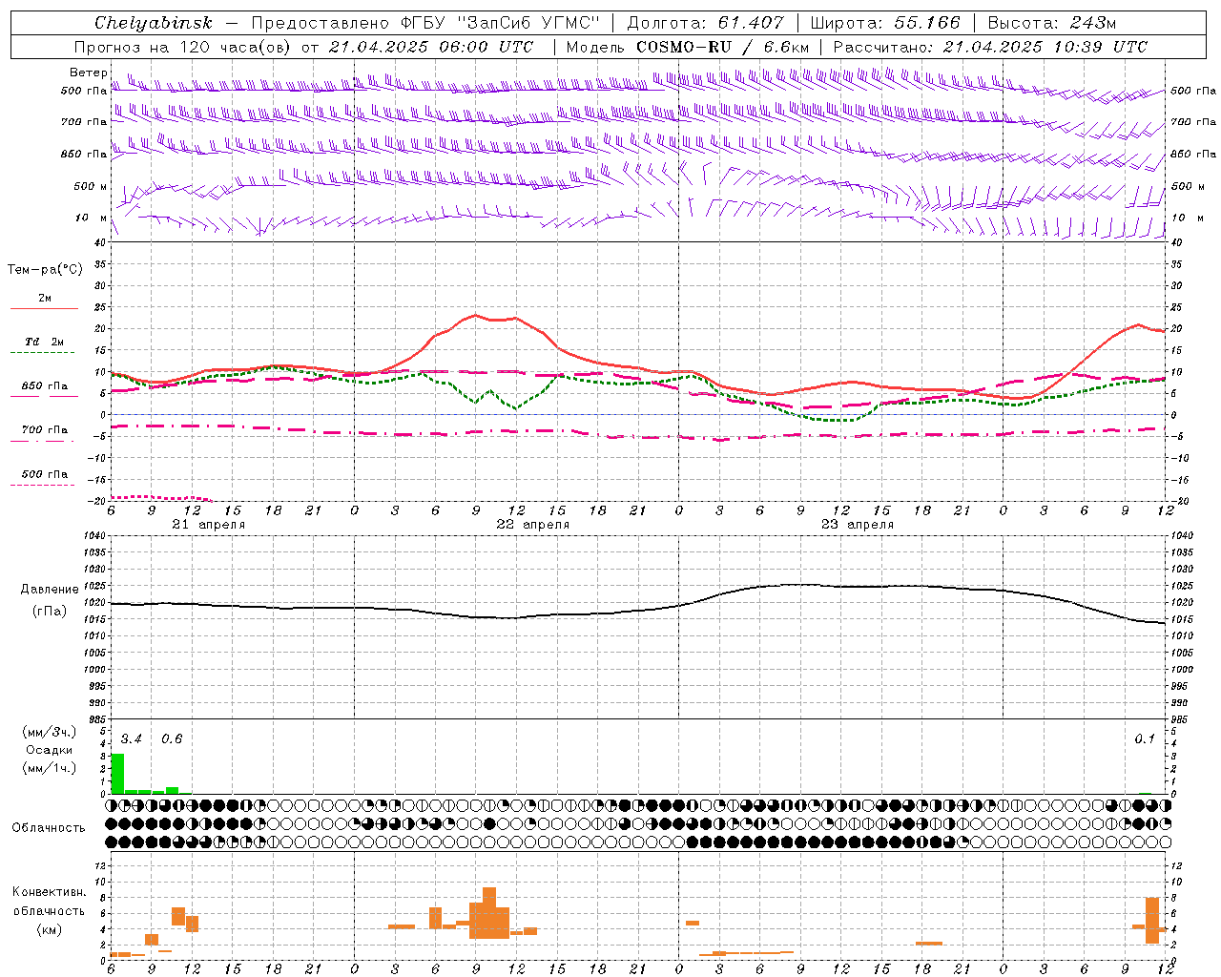The height and width of the screenshot is (977, 1221).
Task: Click the '0.6' precipitation total value
Action: click(172, 739)
